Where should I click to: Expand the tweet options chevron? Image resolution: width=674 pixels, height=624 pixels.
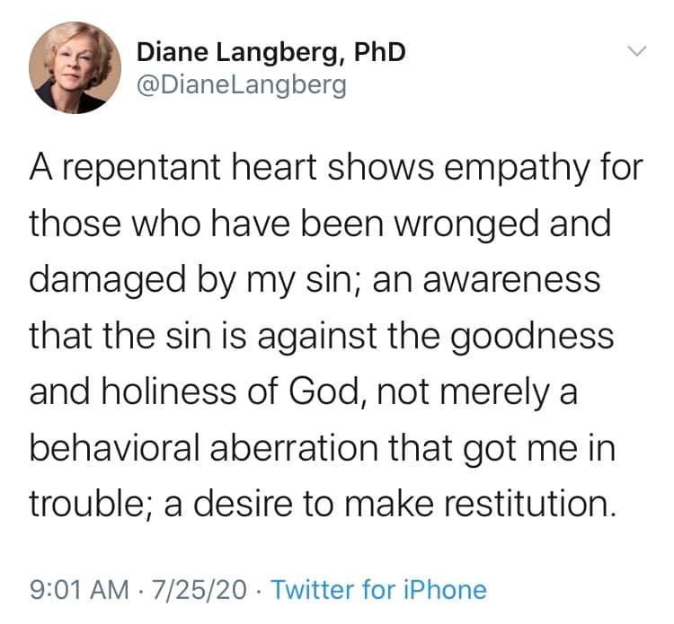(x=634, y=52)
